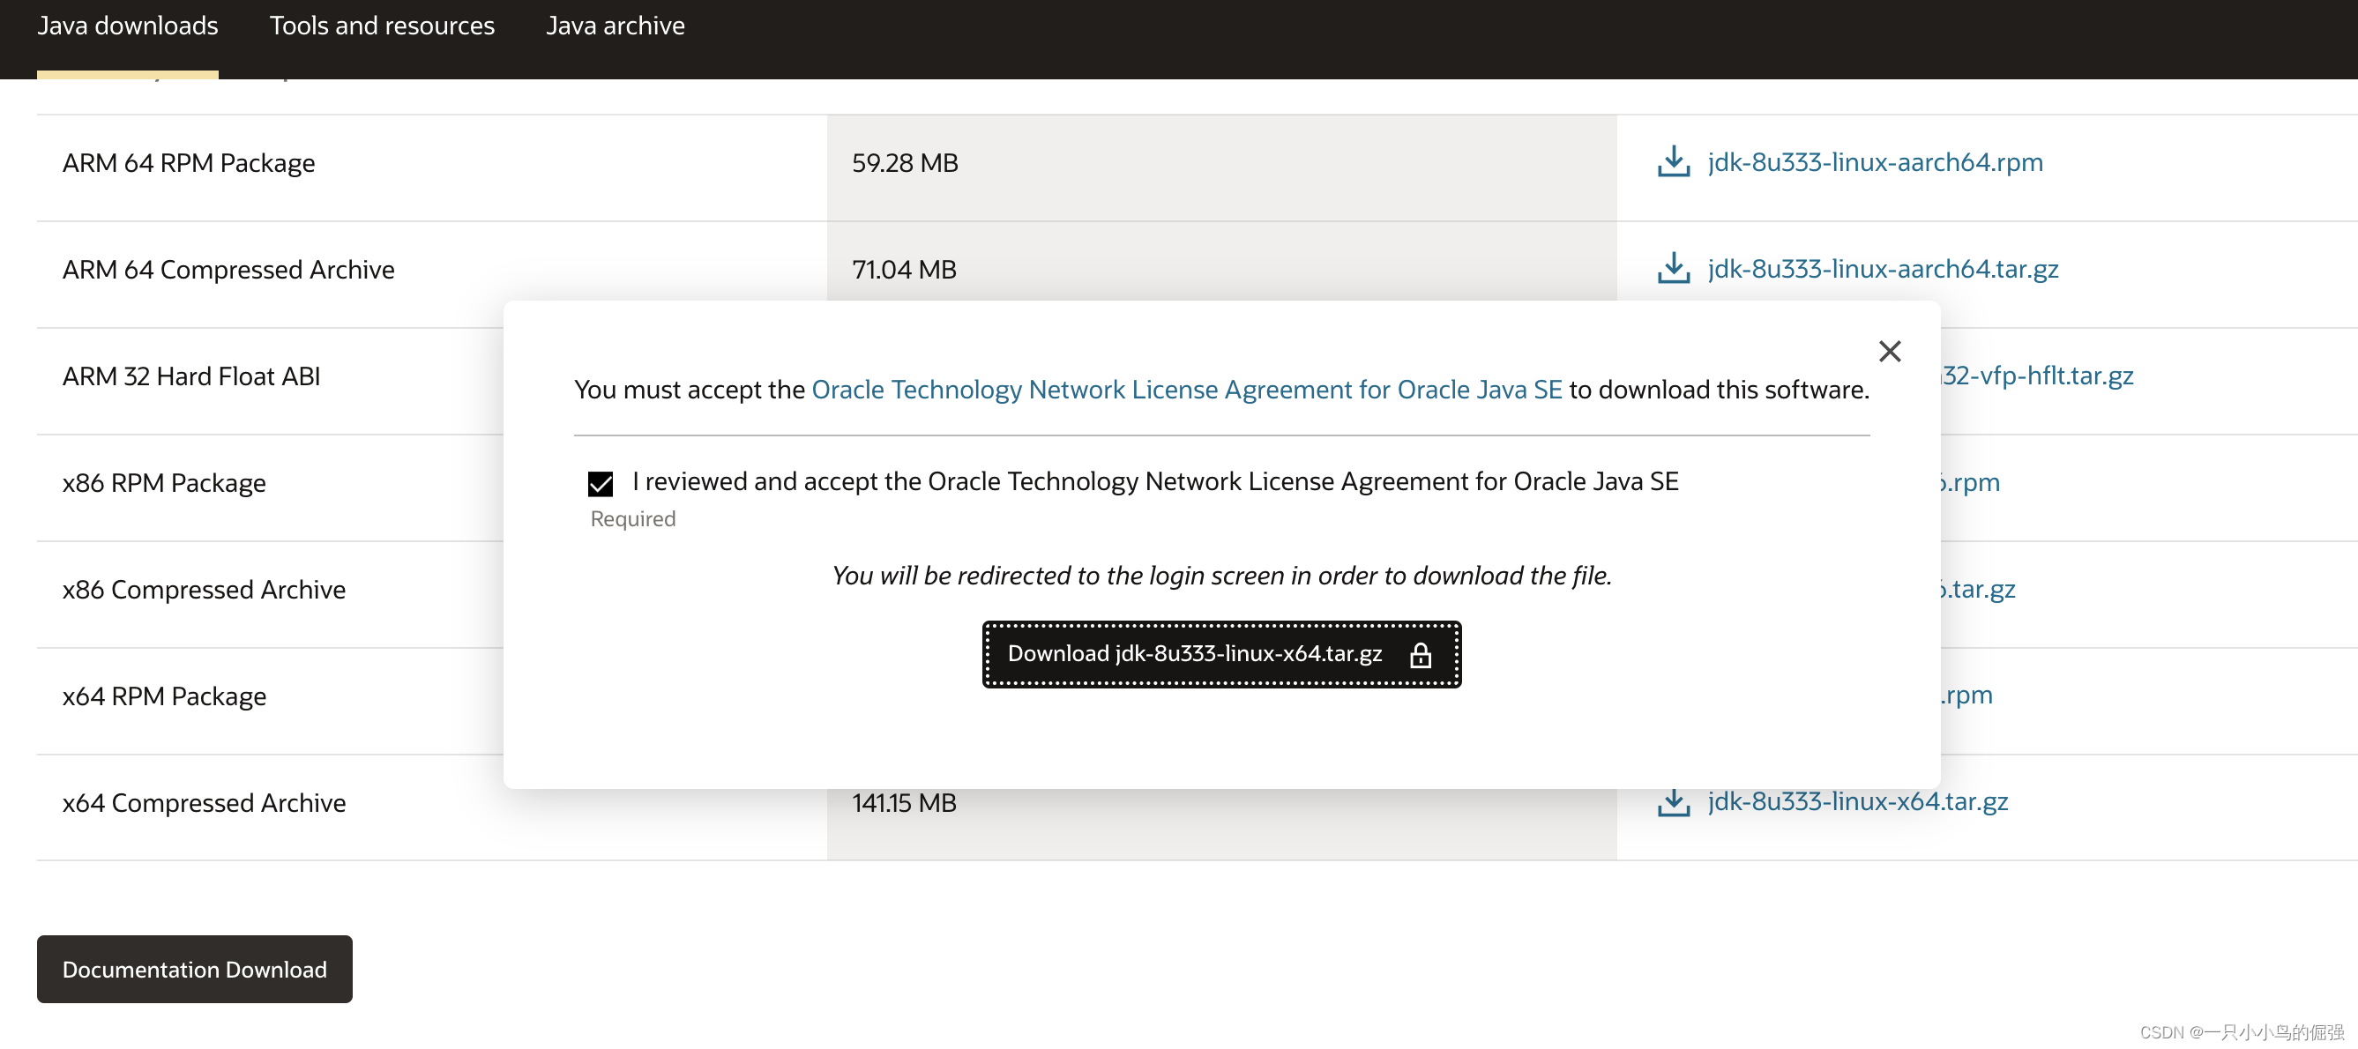Click the Documentation Download button

(194, 968)
